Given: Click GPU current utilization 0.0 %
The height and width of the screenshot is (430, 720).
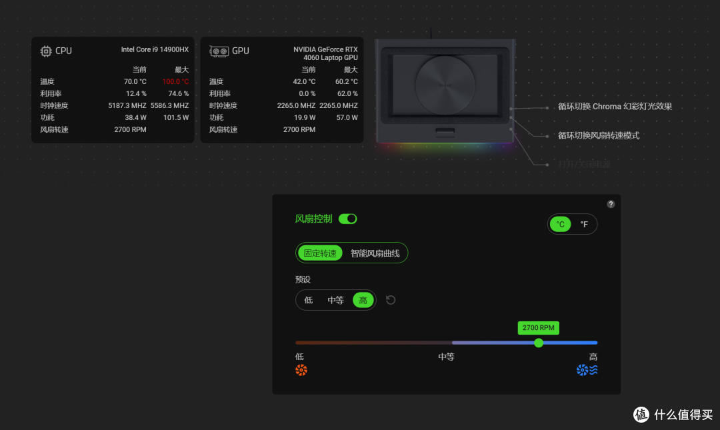Looking at the screenshot, I should point(307,93).
